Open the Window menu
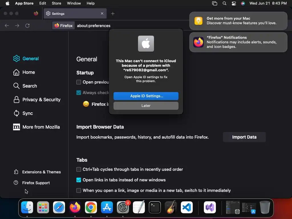The height and width of the screenshot is (219, 292). click(74, 3)
